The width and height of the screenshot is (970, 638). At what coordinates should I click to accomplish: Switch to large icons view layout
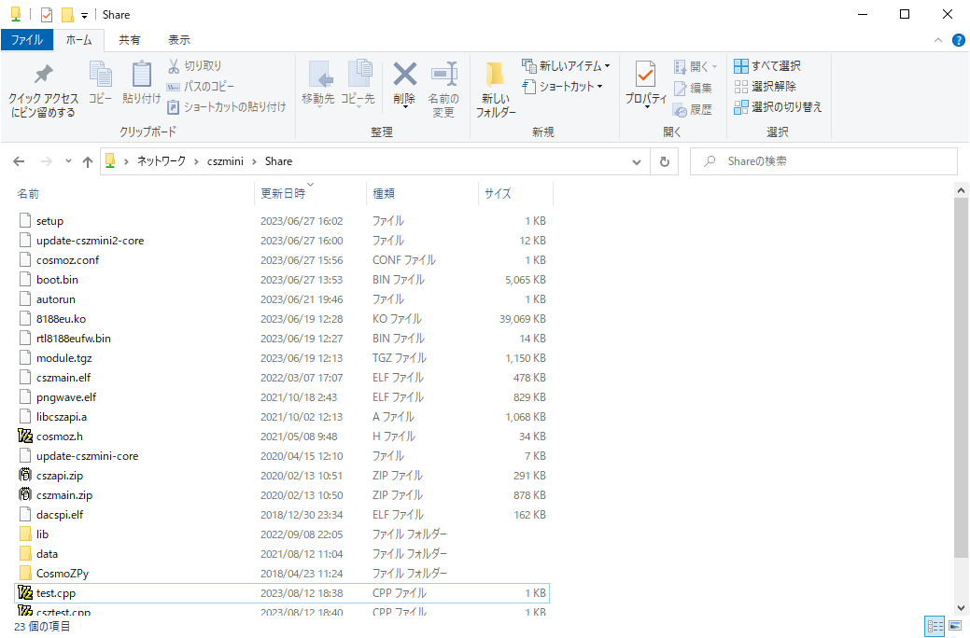click(x=954, y=626)
